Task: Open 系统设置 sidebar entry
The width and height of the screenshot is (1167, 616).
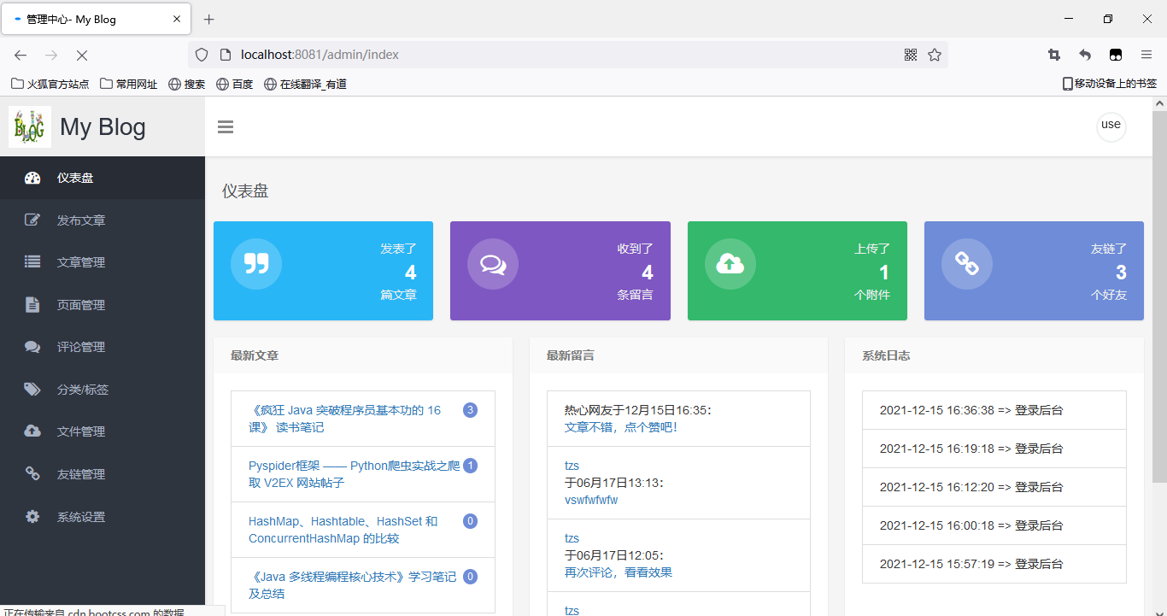Action: click(103, 517)
